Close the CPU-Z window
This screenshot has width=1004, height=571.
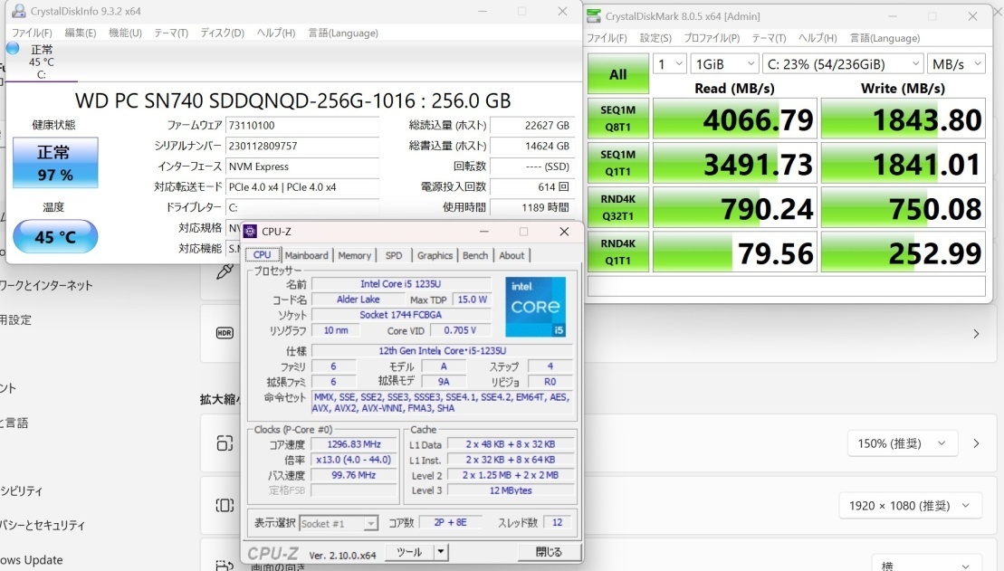click(x=564, y=231)
